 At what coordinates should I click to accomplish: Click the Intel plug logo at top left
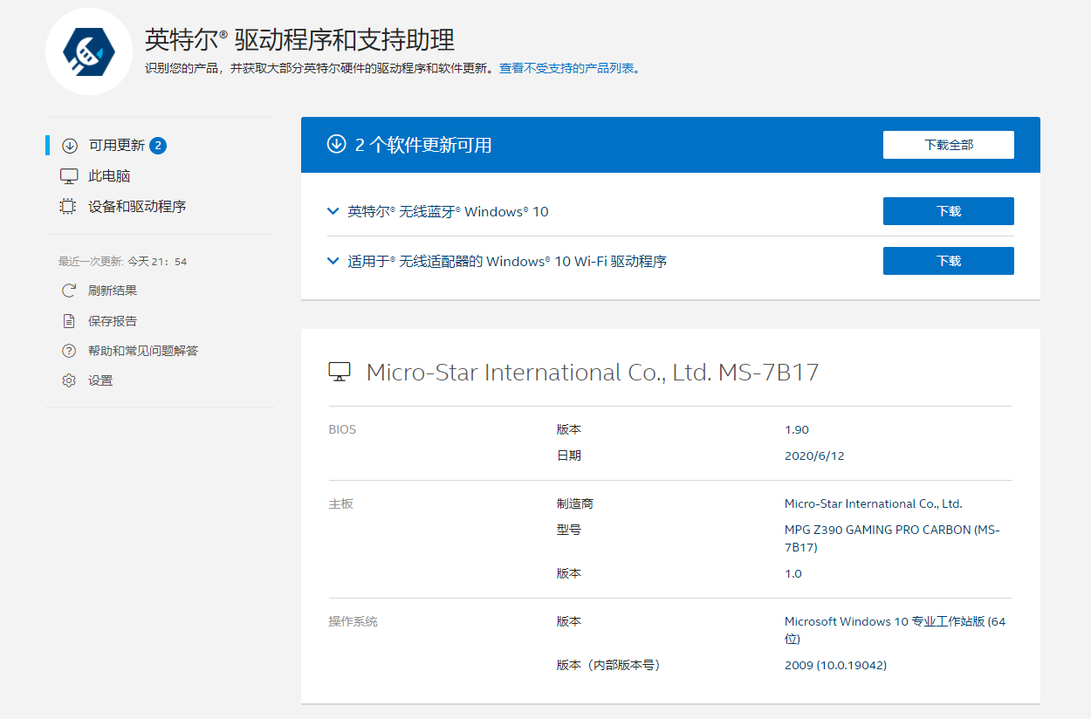click(x=87, y=51)
